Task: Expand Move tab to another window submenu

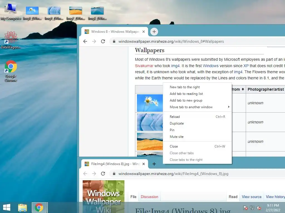Action: click(197, 107)
